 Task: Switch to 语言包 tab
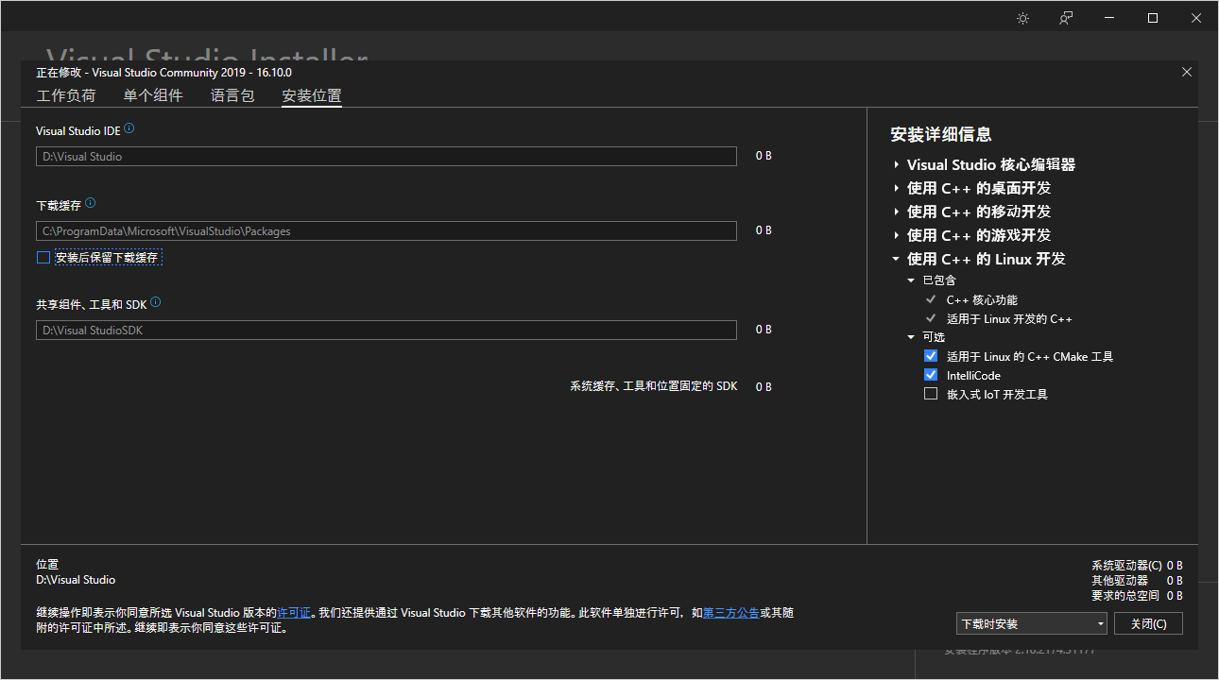pyautogui.click(x=232, y=95)
